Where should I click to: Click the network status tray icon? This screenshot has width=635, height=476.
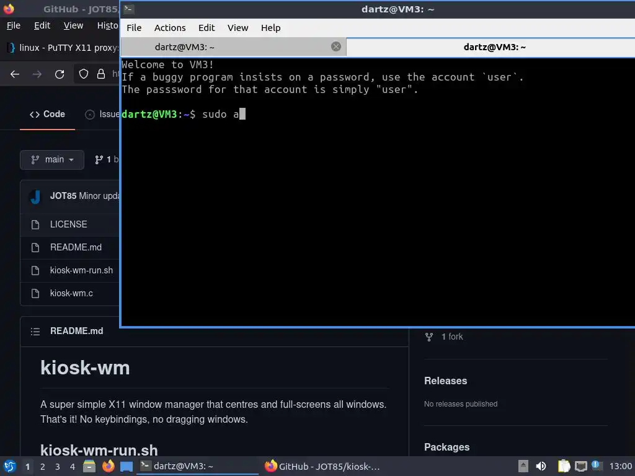pyautogui.click(x=580, y=467)
